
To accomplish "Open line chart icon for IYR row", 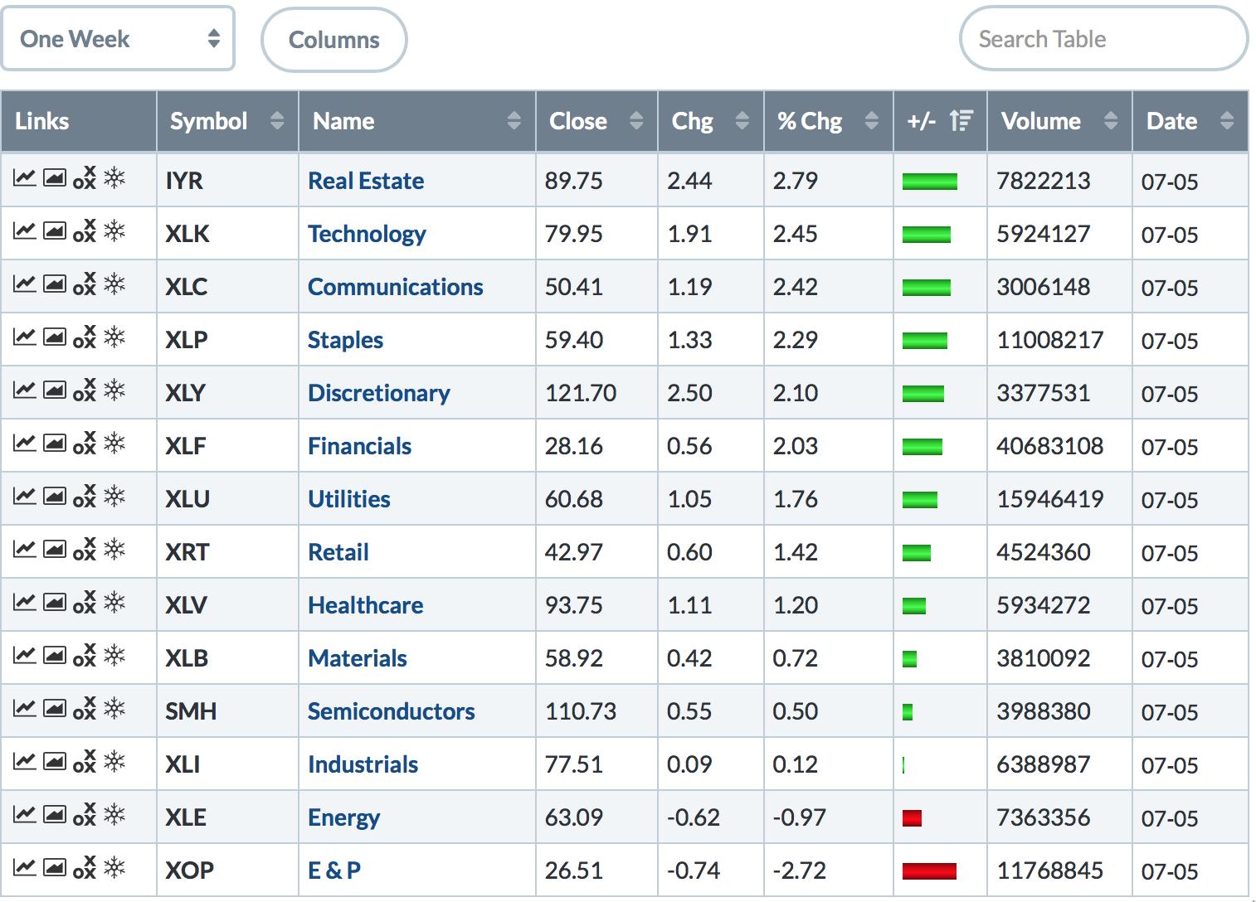I will (24, 178).
